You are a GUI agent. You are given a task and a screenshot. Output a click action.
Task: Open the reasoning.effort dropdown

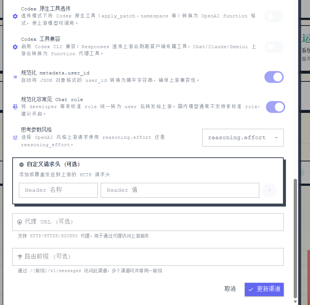[243, 138]
